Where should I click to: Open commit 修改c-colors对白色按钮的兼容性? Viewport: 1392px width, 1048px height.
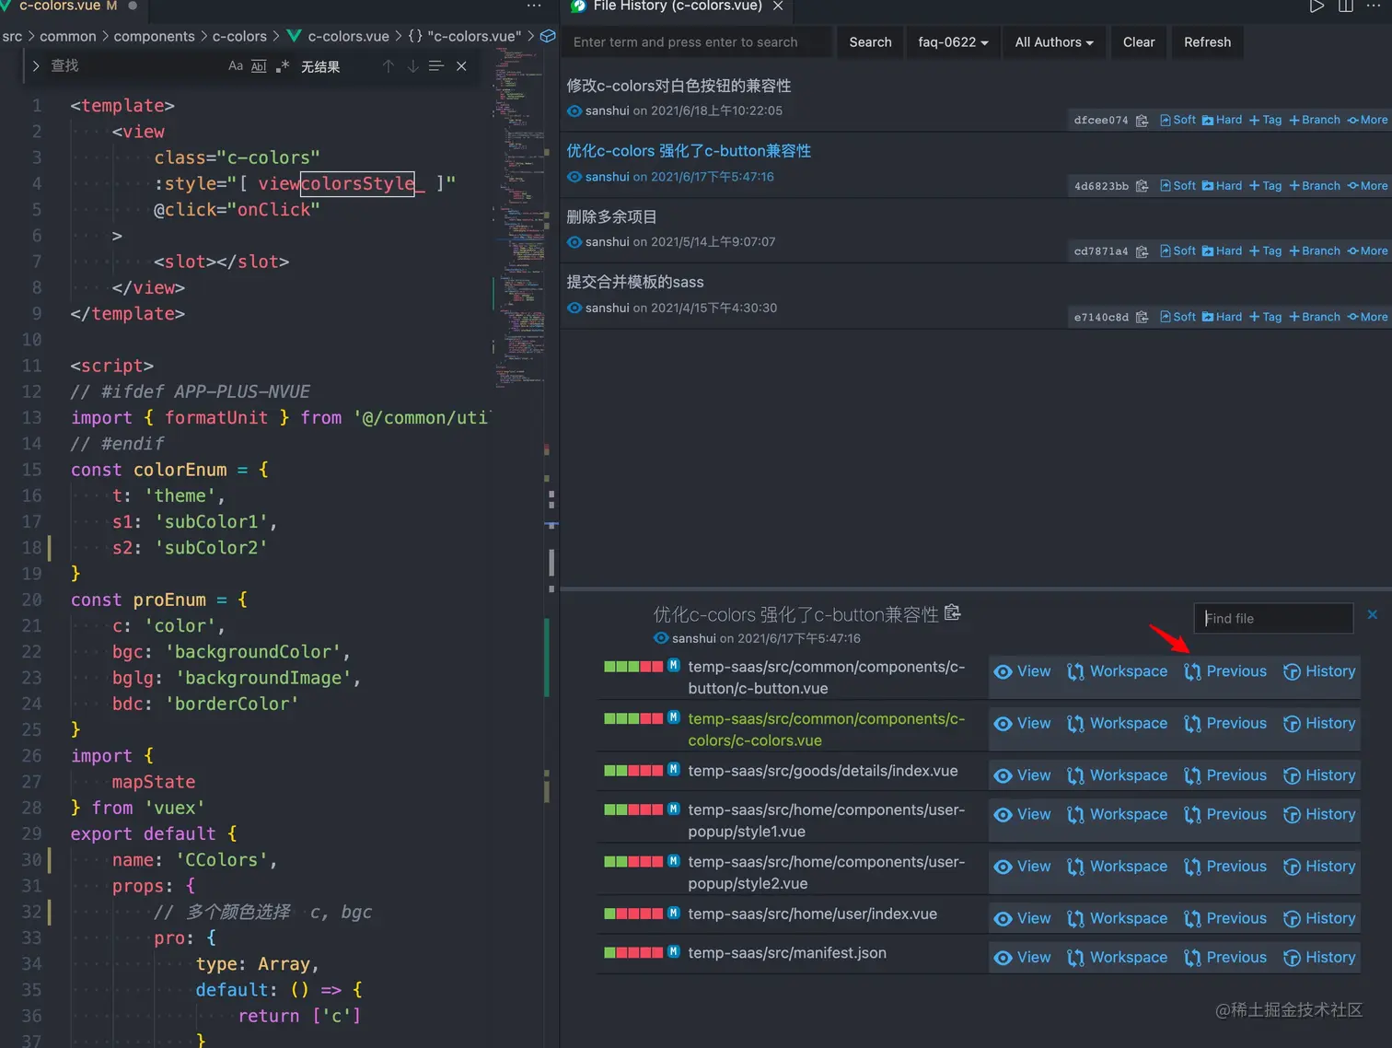679,86
